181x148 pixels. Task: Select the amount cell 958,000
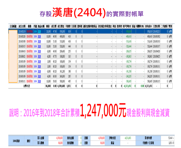[62, 31]
